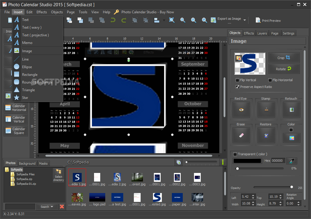311x219 pixels.
Task: Select the ...eaves.jpg thumbnail
Action: click(77, 199)
